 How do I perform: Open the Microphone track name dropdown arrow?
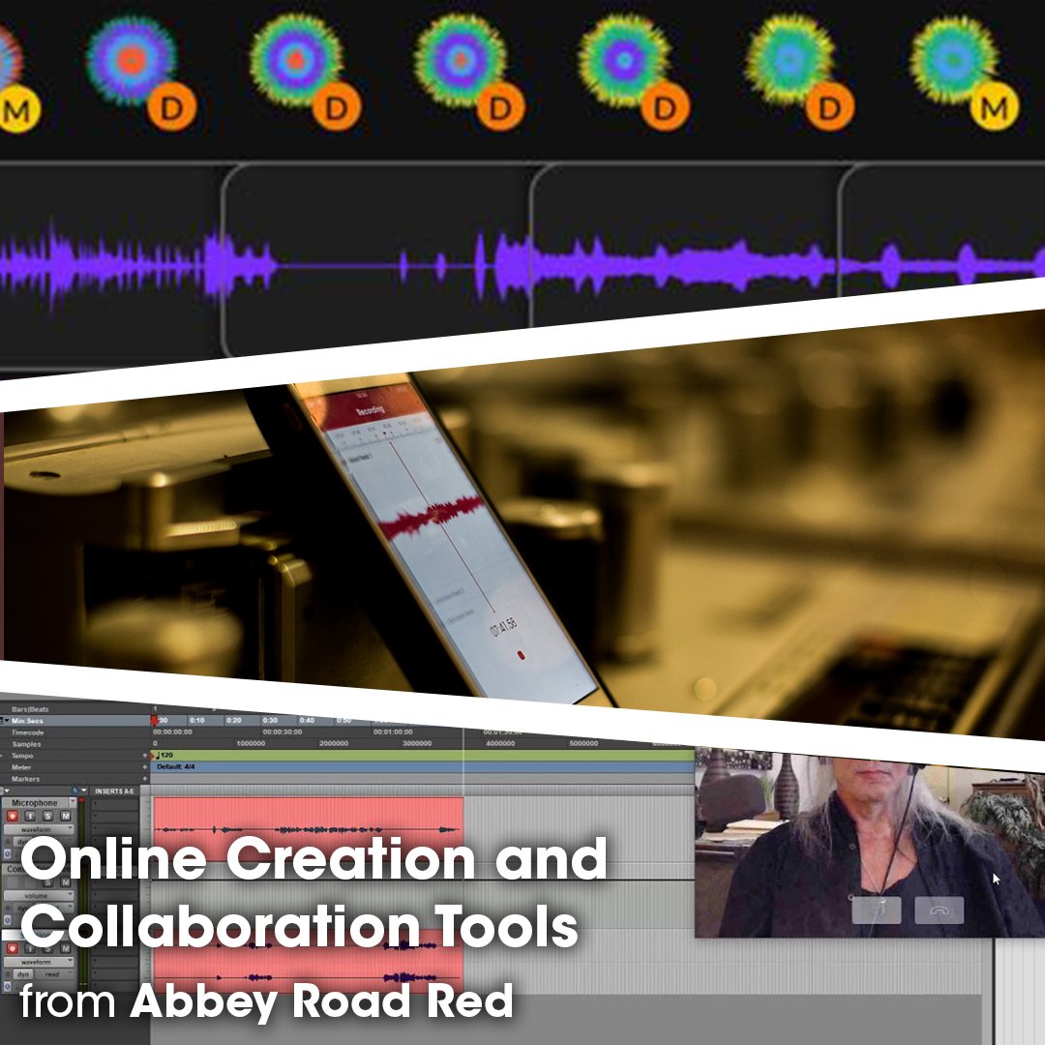[72, 803]
